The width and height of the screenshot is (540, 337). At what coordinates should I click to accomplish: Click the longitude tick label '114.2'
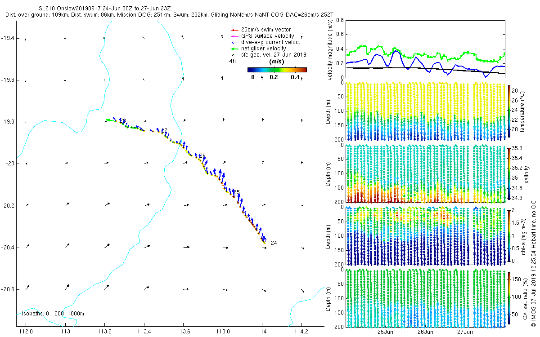(301, 333)
